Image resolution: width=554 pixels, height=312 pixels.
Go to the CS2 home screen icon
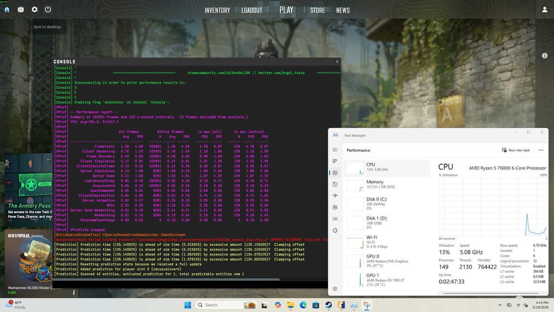click(7, 9)
